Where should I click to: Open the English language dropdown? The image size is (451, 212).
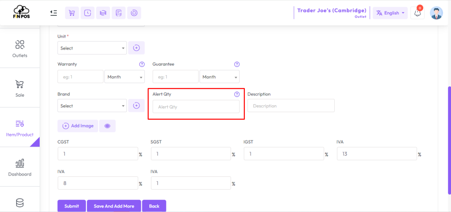coord(390,13)
